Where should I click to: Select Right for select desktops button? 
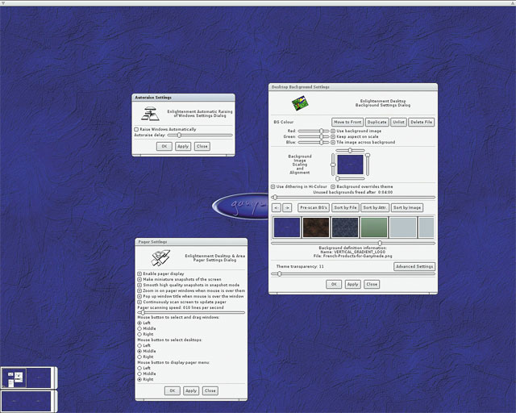pos(139,357)
